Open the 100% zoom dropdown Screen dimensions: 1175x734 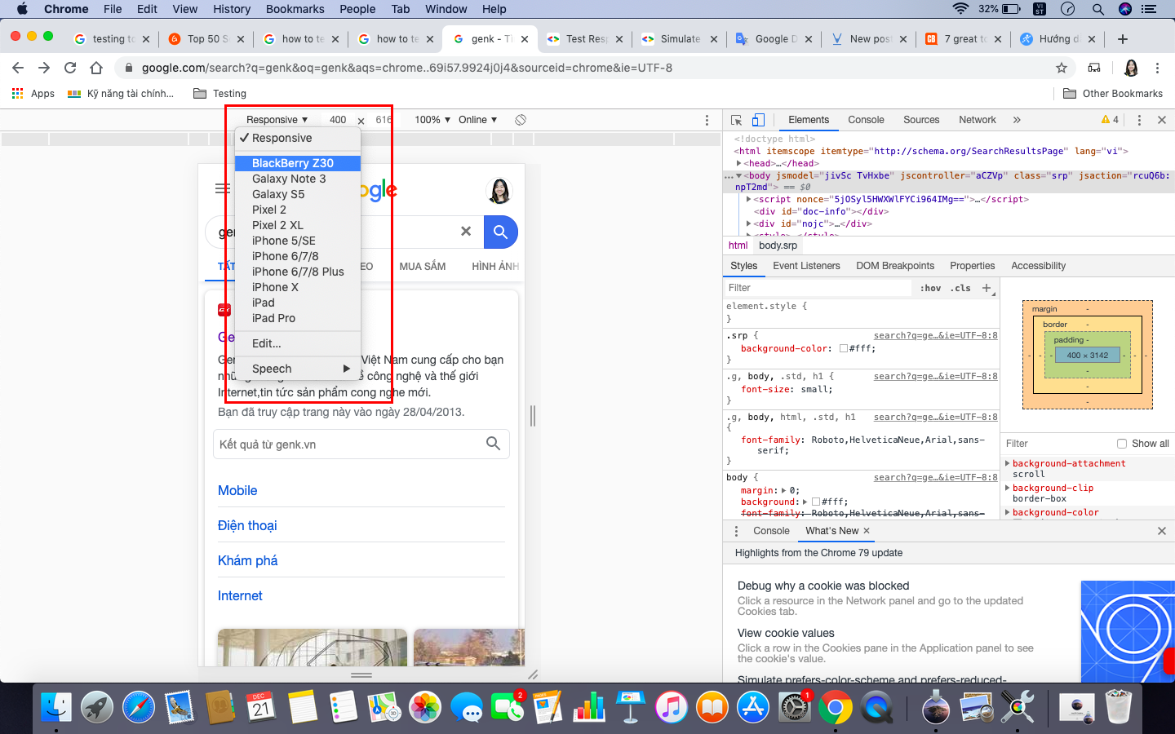[x=432, y=120]
